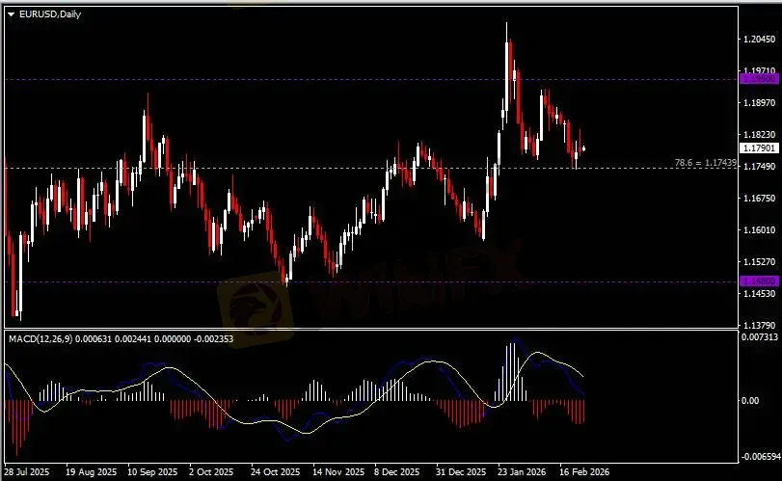This screenshot has height=481, width=782.
Task: Click price scale value 1.15270
Action: pyautogui.click(x=760, y=262)
